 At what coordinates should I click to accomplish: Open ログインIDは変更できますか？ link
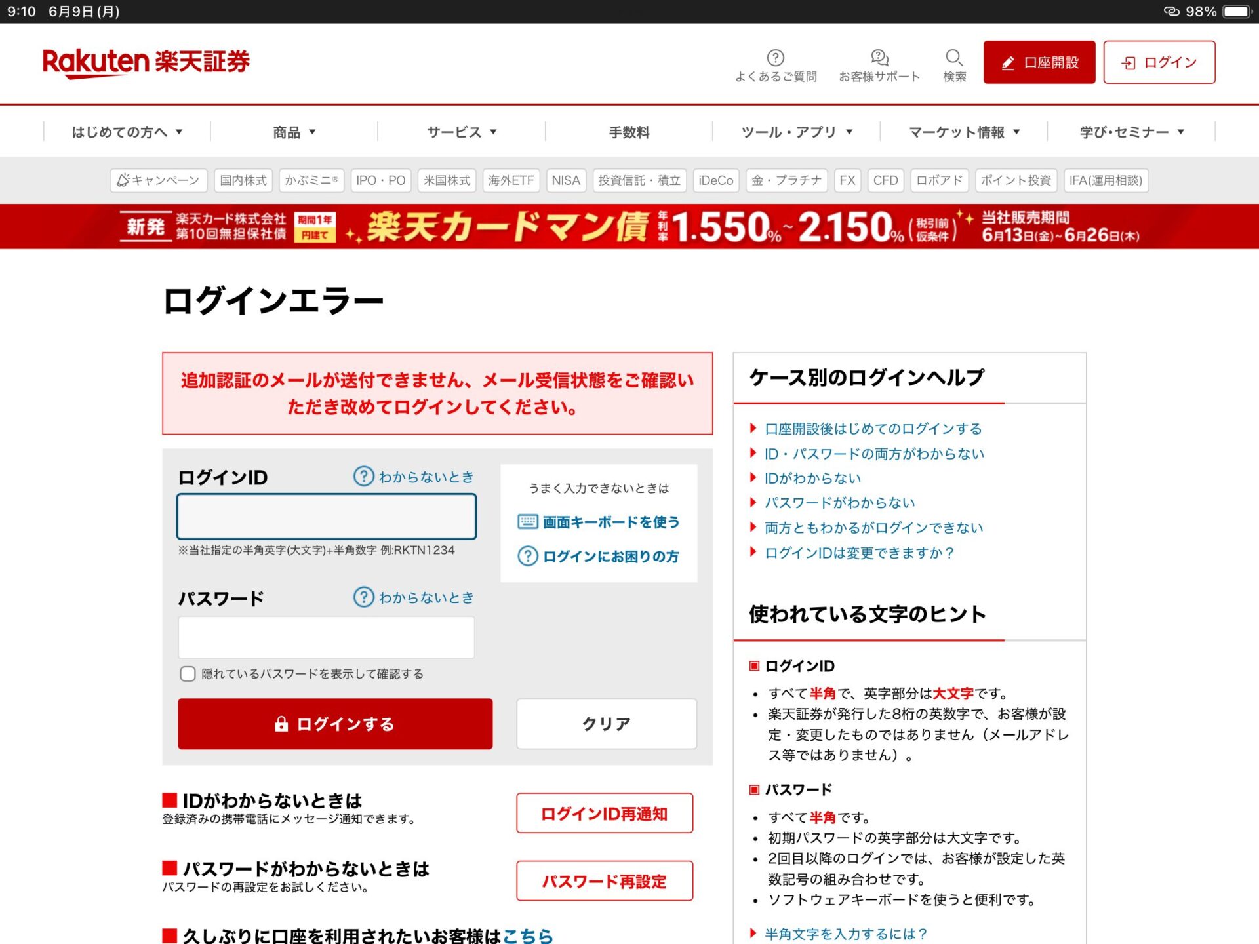pos(860,553)
